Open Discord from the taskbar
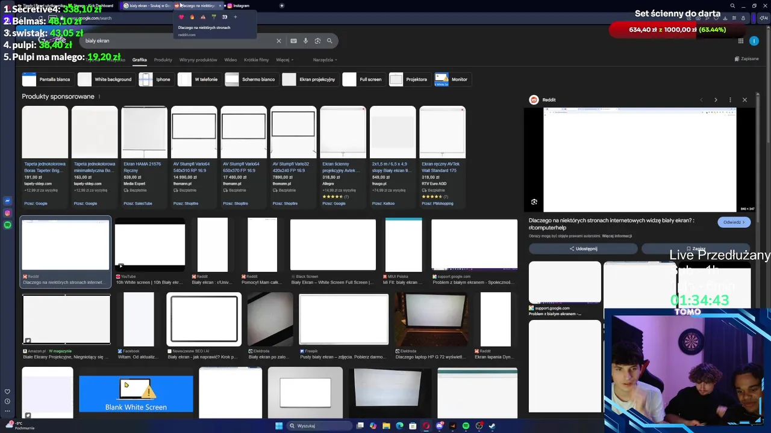Screen dimensions: 771x433 (440, 426)
